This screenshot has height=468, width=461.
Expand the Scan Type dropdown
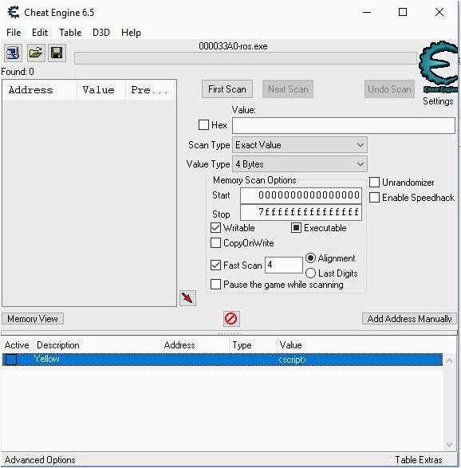(300, 145)
